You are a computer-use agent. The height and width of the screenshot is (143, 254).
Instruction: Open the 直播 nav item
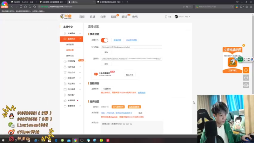click(92, 17)
